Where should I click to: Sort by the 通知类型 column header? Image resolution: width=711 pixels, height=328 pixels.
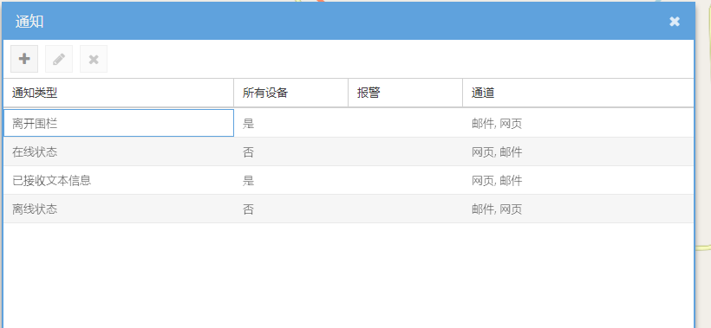click(x=118, y=93)
